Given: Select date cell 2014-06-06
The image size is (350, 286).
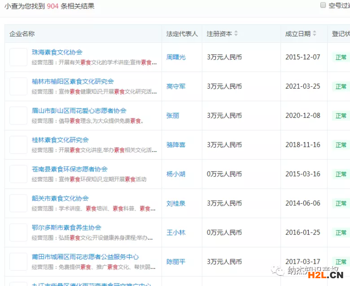Looking at the screenshot, I should pos(303,203).
